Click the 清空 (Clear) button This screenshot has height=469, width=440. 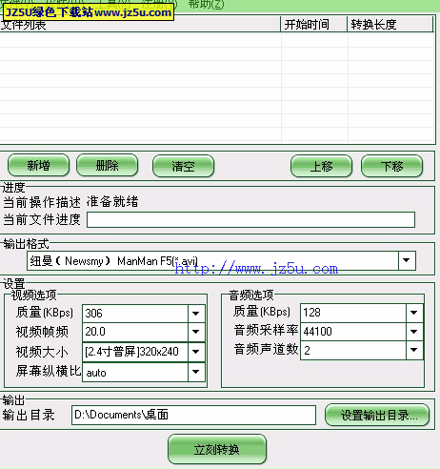(183, 166)
